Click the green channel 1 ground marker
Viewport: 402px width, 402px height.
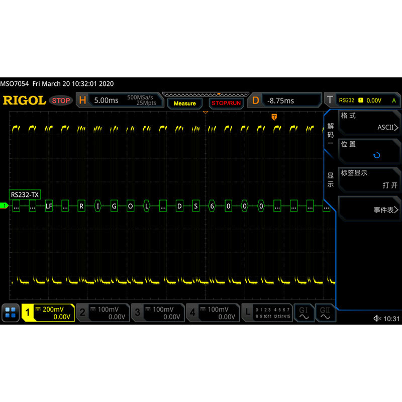pyautogui.click(x=4, y=206)
